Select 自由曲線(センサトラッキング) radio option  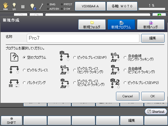click(125, 57)
